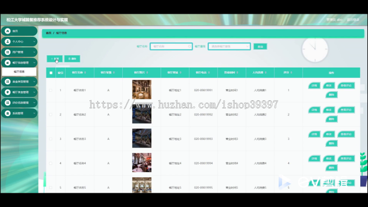Sort table by 人均消费 column arrows
Screen dimensions: 368x207
click(266, 72)
